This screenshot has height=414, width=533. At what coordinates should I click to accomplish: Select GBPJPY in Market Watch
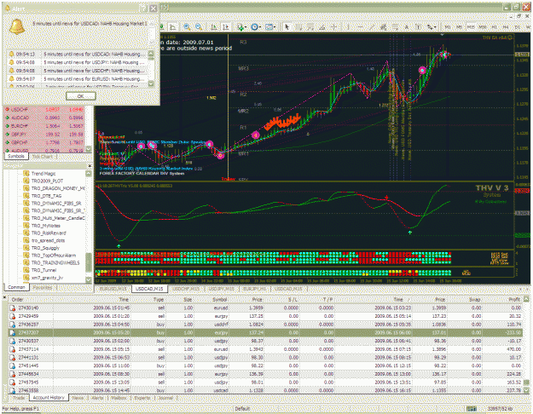point(44,134)
